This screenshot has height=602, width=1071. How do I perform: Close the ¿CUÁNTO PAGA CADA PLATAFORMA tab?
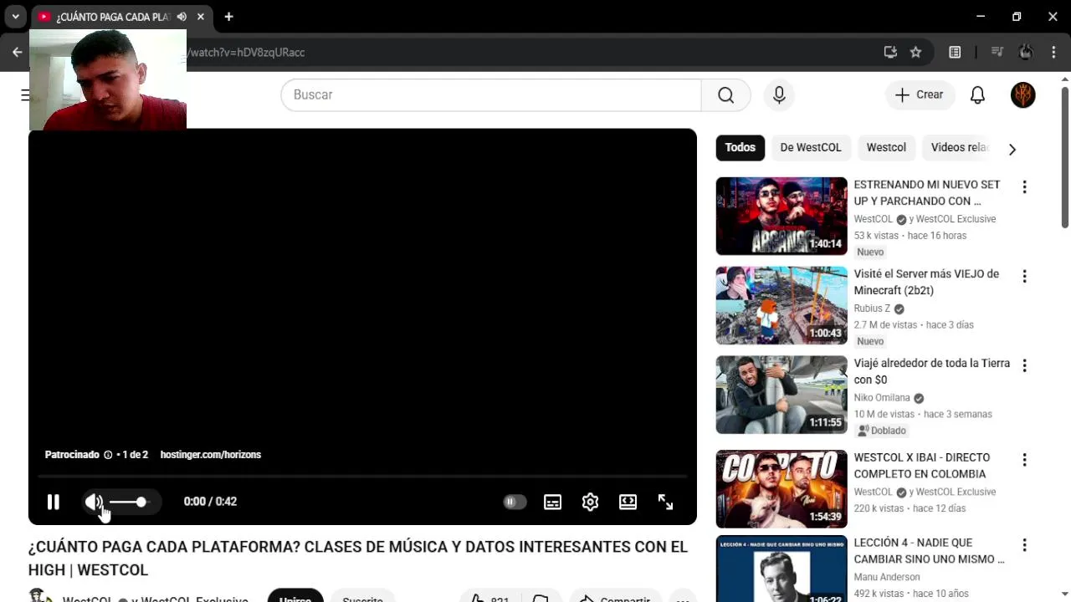click(201, 17)
